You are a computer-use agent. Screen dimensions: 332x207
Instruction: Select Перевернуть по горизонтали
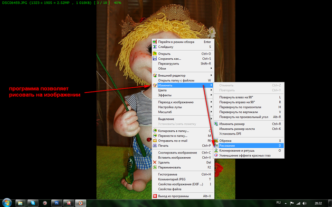coord(249,107)
